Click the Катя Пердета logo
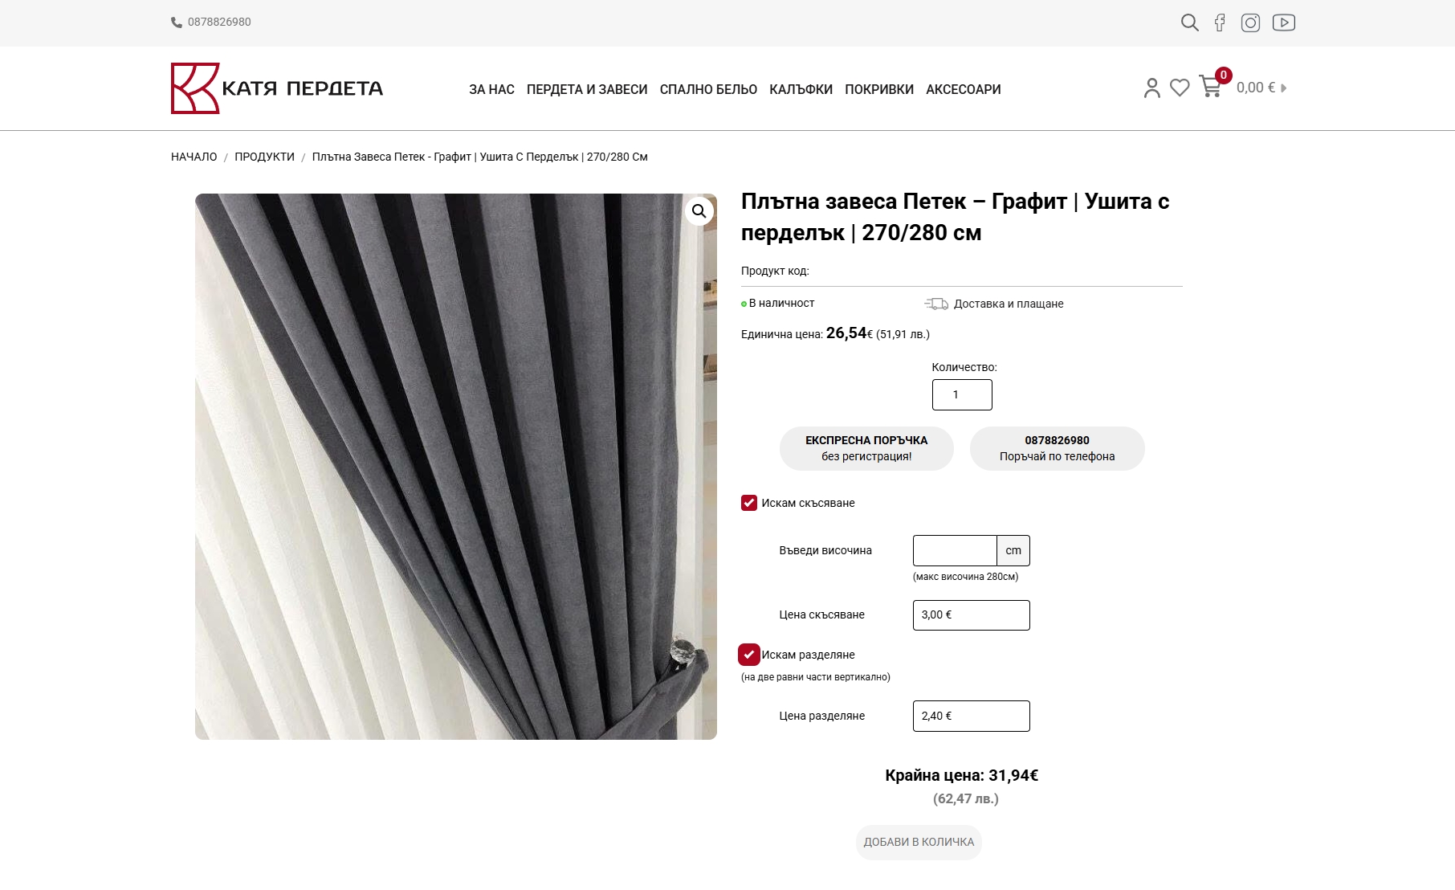 coord(277,88)
